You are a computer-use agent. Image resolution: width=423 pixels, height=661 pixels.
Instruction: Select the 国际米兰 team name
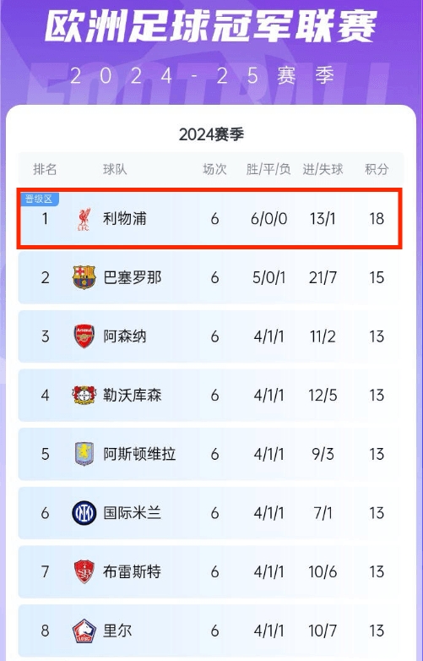pyautogui.click(x=133, y=513)
